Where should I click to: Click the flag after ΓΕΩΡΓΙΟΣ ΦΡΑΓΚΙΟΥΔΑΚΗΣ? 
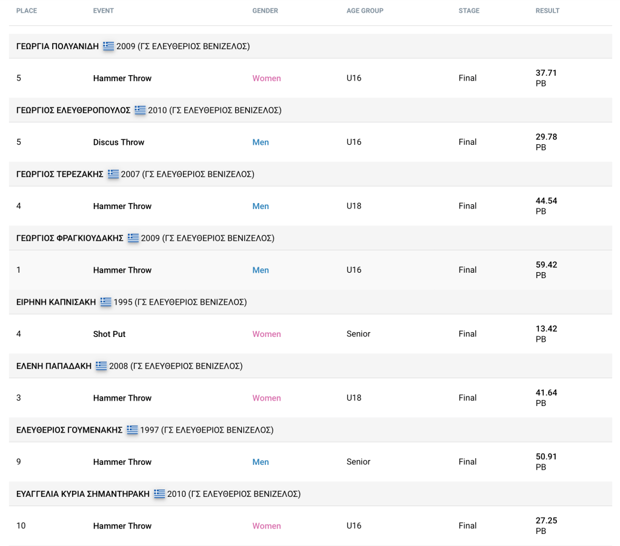click(x=133, y=238)
